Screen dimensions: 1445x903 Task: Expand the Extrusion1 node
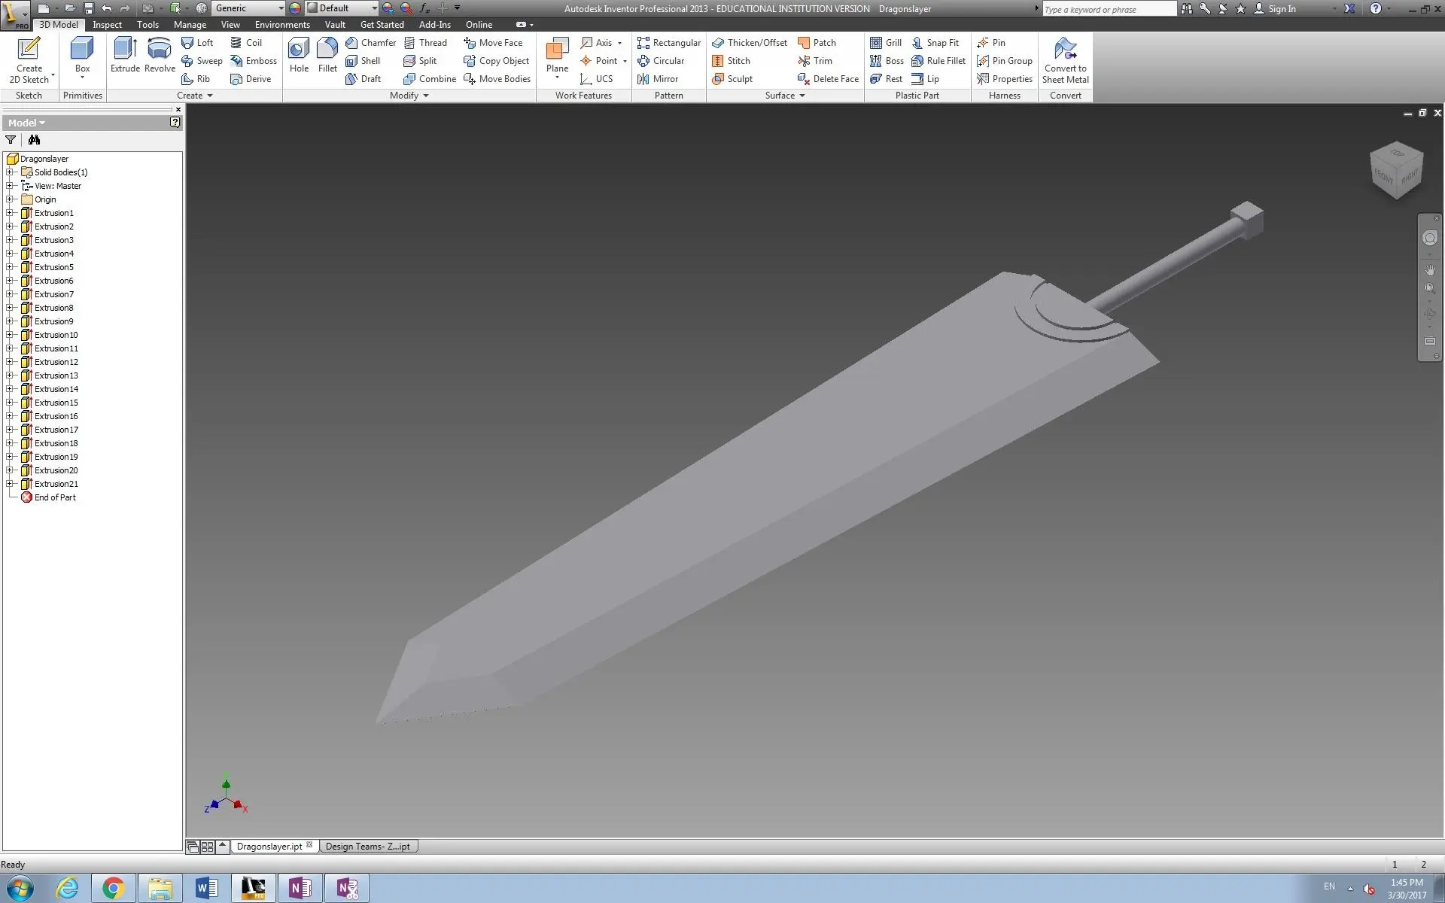pos(11,213)
